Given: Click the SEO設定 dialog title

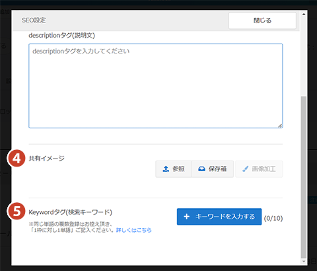Looking at the screenshot, I should tap(34, 20).
